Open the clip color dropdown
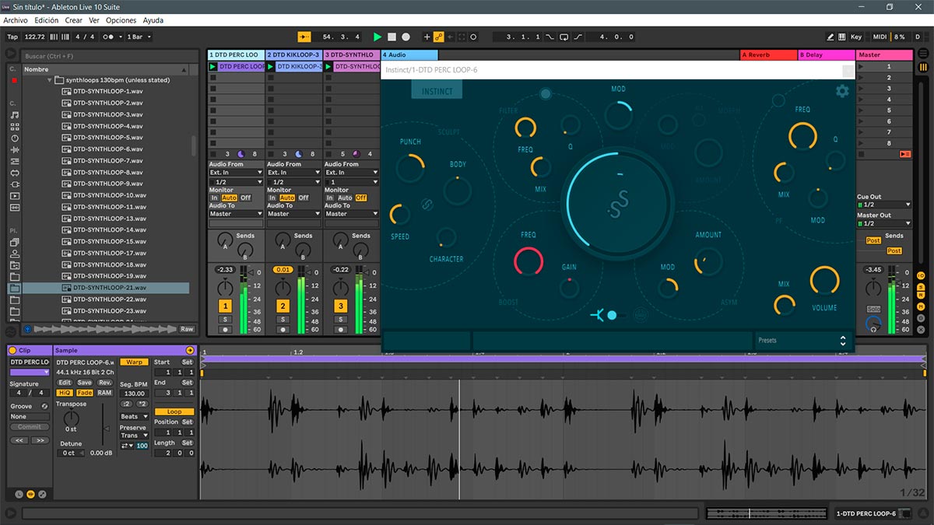Image resolution: width=934 pixels, height=525 pixels. 30,373
